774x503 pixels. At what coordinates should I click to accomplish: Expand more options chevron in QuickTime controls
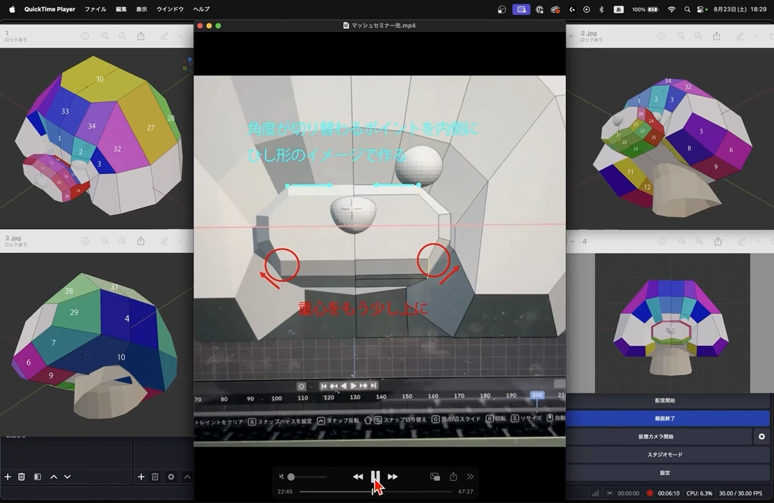click(470, 476)
